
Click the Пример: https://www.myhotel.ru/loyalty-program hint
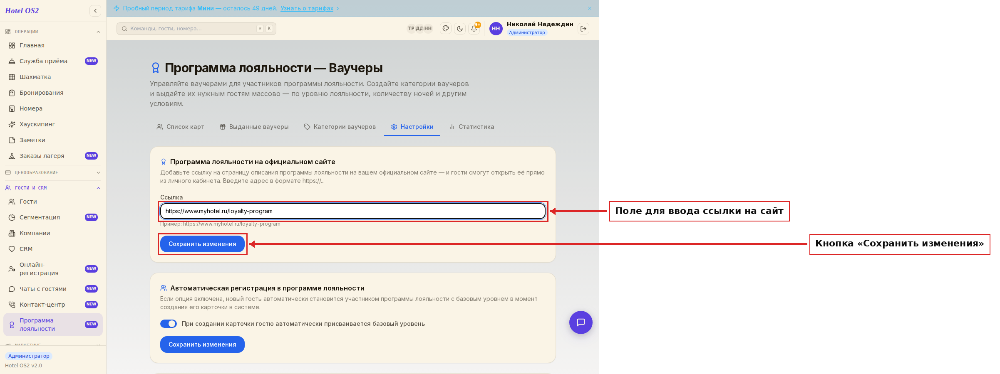click(x=220, y=224)
